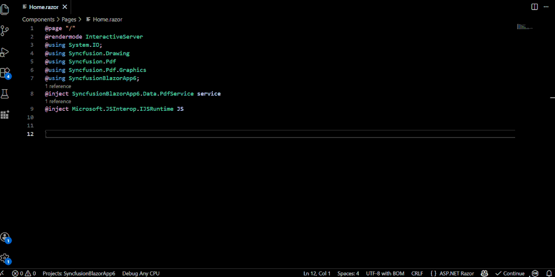
Task: Click Debug Any CPU configuration
Action: pos(141,273)
